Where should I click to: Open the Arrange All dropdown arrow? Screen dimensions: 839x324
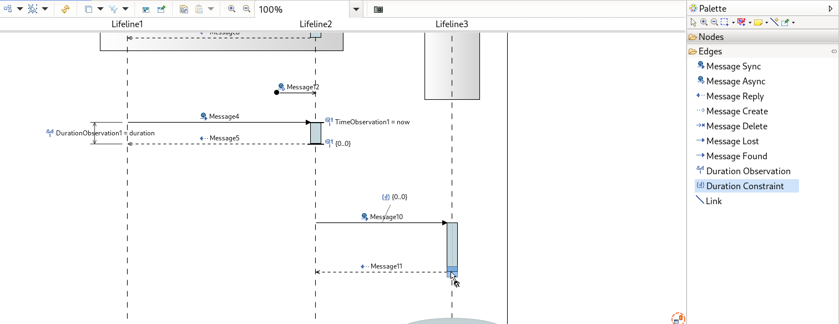(19, 9)
